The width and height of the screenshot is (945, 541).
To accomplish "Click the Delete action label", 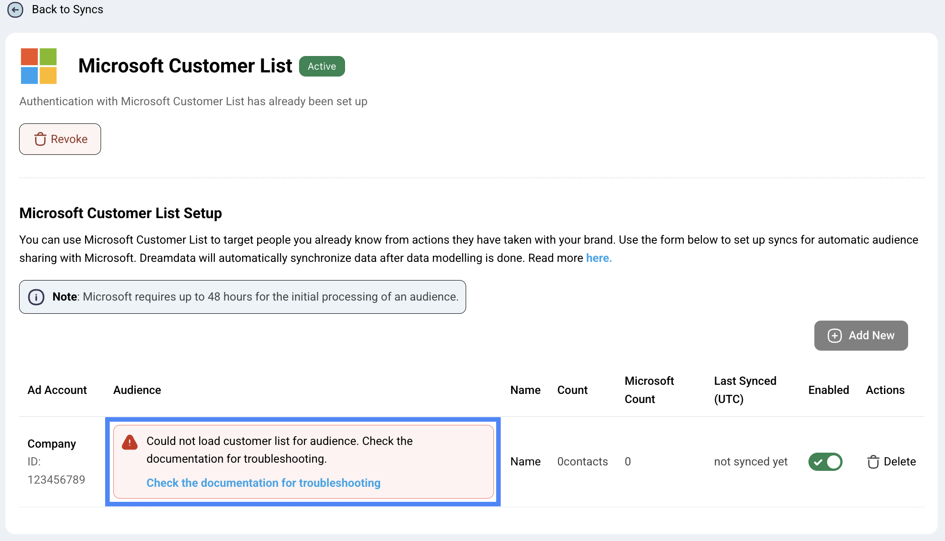I will (x=899, y=462).
